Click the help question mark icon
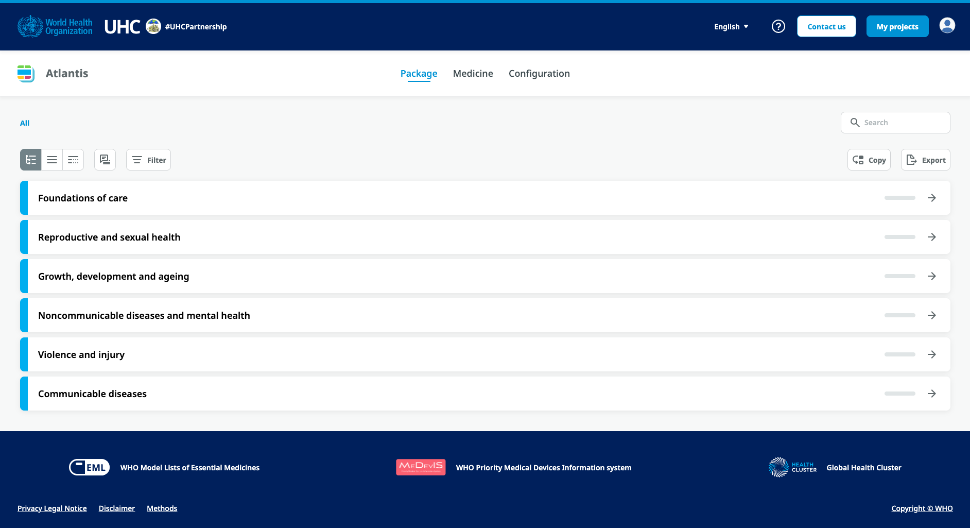Screen dimensions: 970x528 click(x=778, y=26)
